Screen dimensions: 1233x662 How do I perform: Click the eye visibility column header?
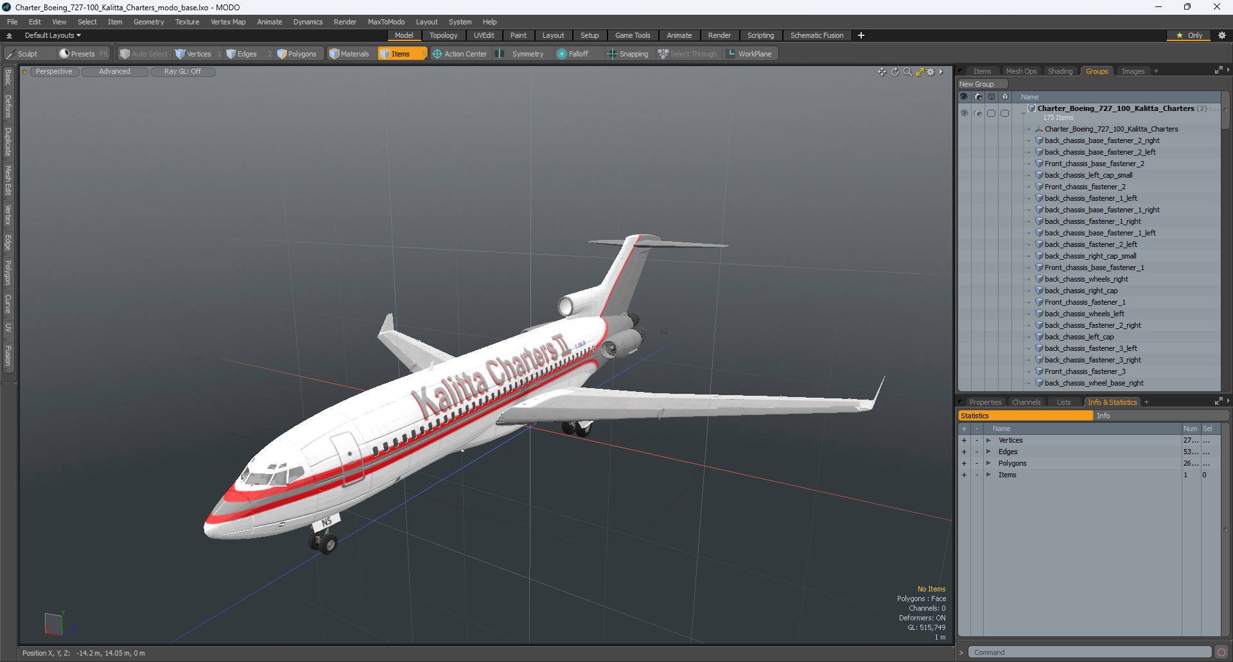coord(964,97)
